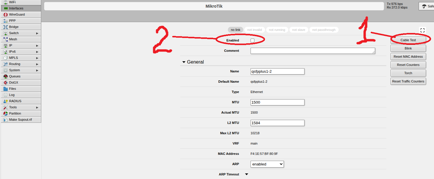434x179 pixels.
Task: Open the PPP menu item
Action: coord(12,21)
